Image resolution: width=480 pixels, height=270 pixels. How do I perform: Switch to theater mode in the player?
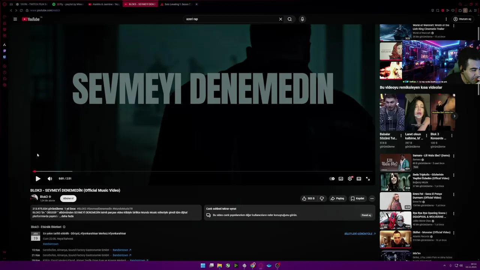point(359,179)
